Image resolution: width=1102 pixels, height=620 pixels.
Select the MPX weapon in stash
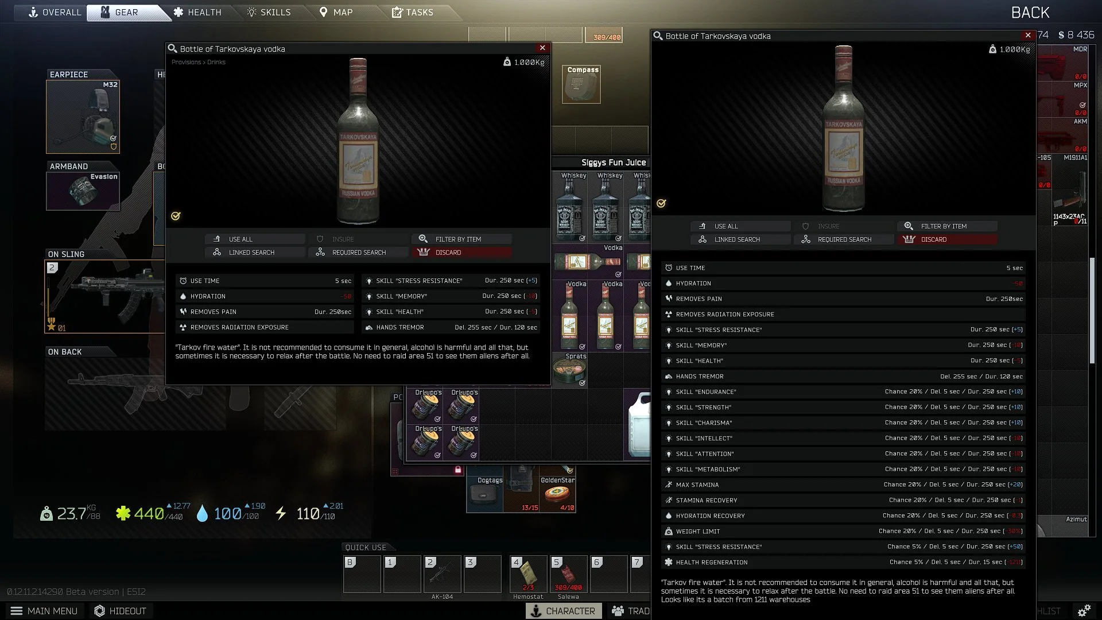point(1062,99)
